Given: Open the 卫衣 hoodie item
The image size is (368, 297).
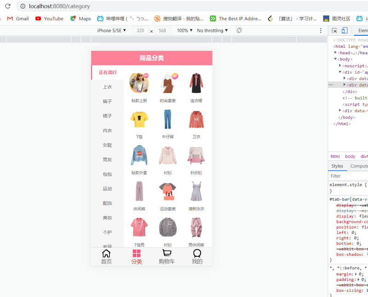Looking at the screenshot, I should click(x=196, y=119).
